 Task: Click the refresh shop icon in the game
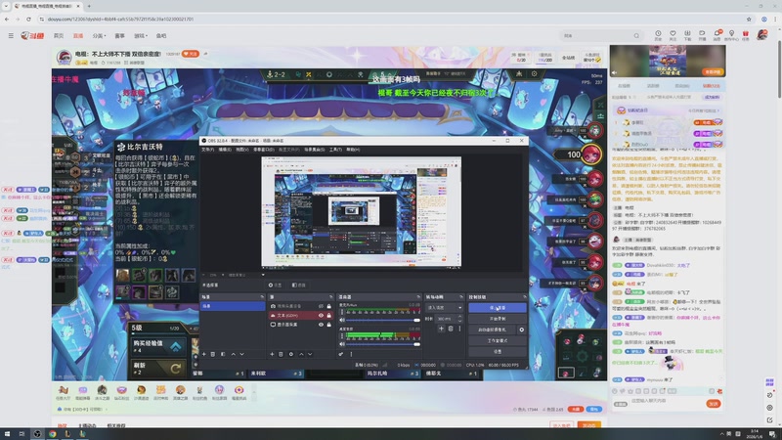click(x=176, y=369)
